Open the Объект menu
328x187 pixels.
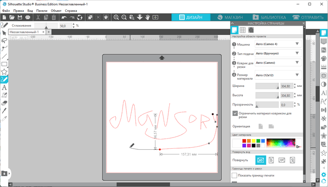(x=56, y=11)
